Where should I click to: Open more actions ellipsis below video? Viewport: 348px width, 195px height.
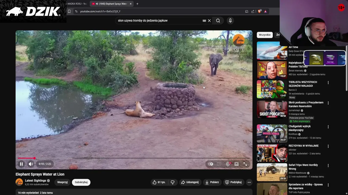249,182
